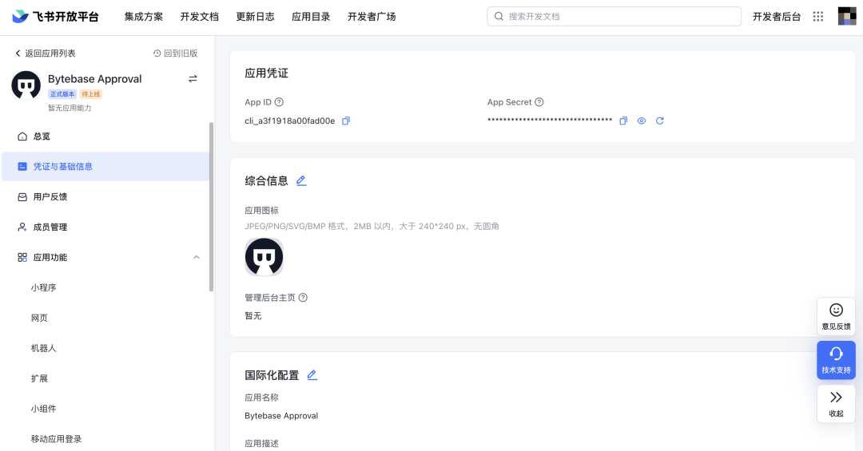Viewport: 863px width, 451px height.
Task: Switch to old version via 回到旧版
Action: click(175, 53)
